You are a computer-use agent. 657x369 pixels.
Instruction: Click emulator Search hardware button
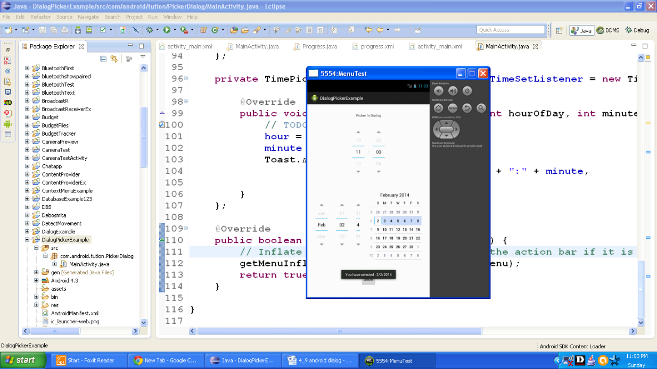click(x=481, y=108)
